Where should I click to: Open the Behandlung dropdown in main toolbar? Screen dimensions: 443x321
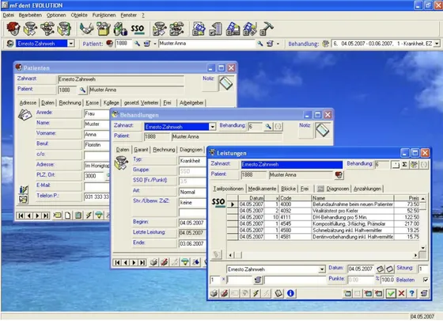437,44
